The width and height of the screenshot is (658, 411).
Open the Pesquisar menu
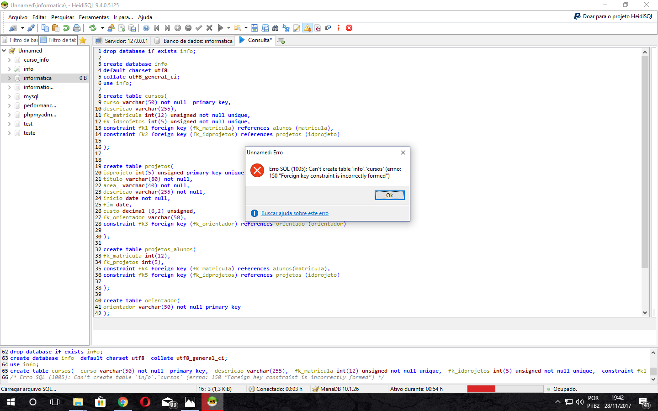click(x=63, y=17)
